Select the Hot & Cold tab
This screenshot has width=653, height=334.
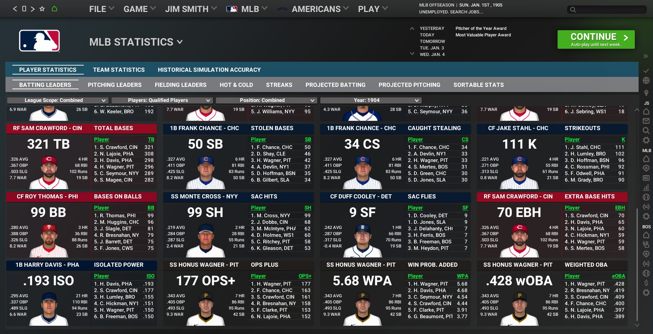click(236, 85)
